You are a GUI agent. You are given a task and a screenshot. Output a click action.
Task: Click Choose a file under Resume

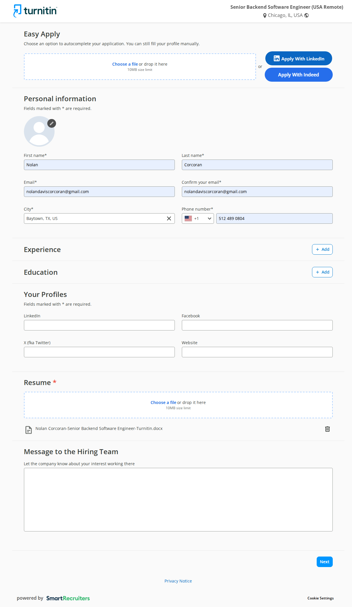[163, 403]
